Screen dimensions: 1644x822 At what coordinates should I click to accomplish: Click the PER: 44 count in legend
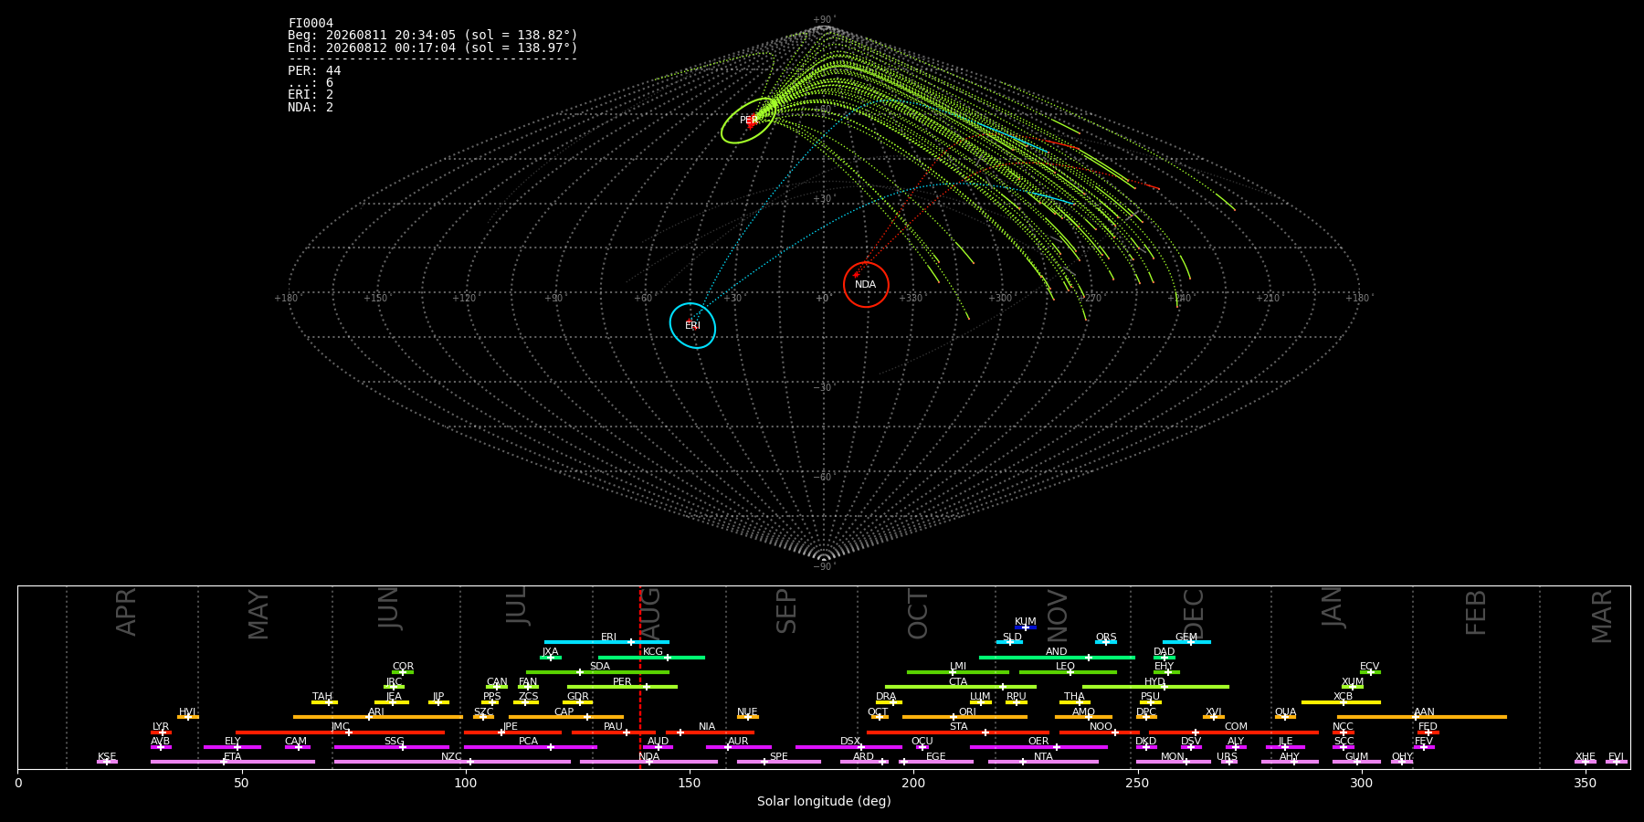314,71
